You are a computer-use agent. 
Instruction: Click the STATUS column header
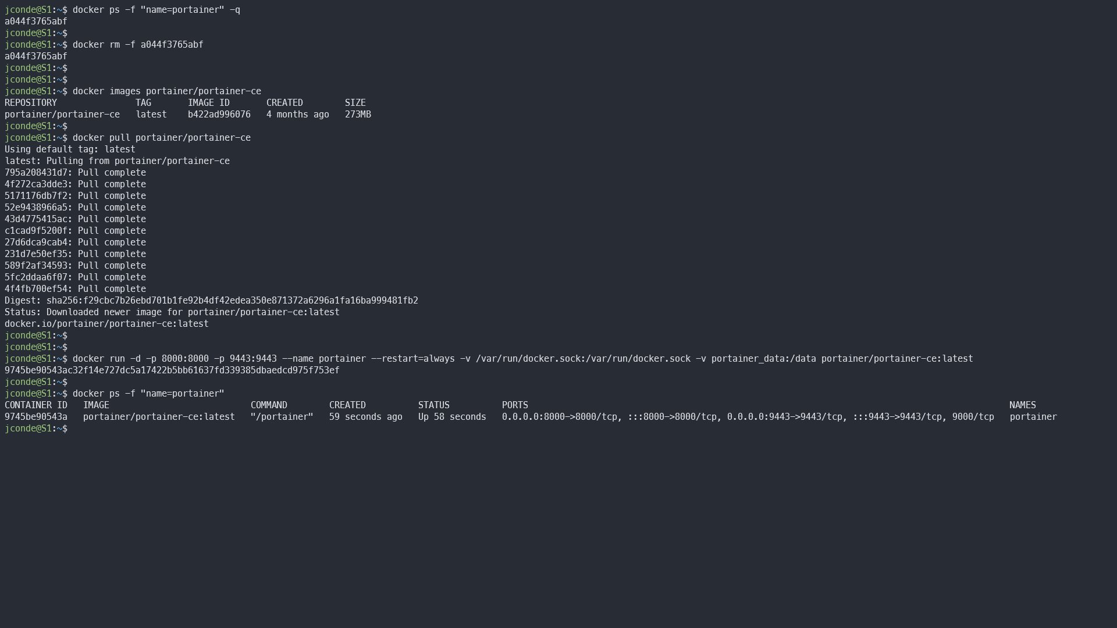pos(433,405)
